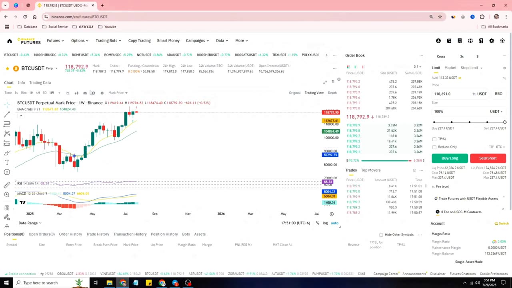Viewport: 512px width, 288px height.
Task: Expand the Campaigns menu
Action: pyautogui.click(x=197, y=40)
